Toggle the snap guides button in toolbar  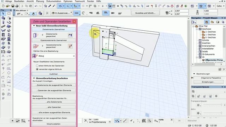[67, 6]
